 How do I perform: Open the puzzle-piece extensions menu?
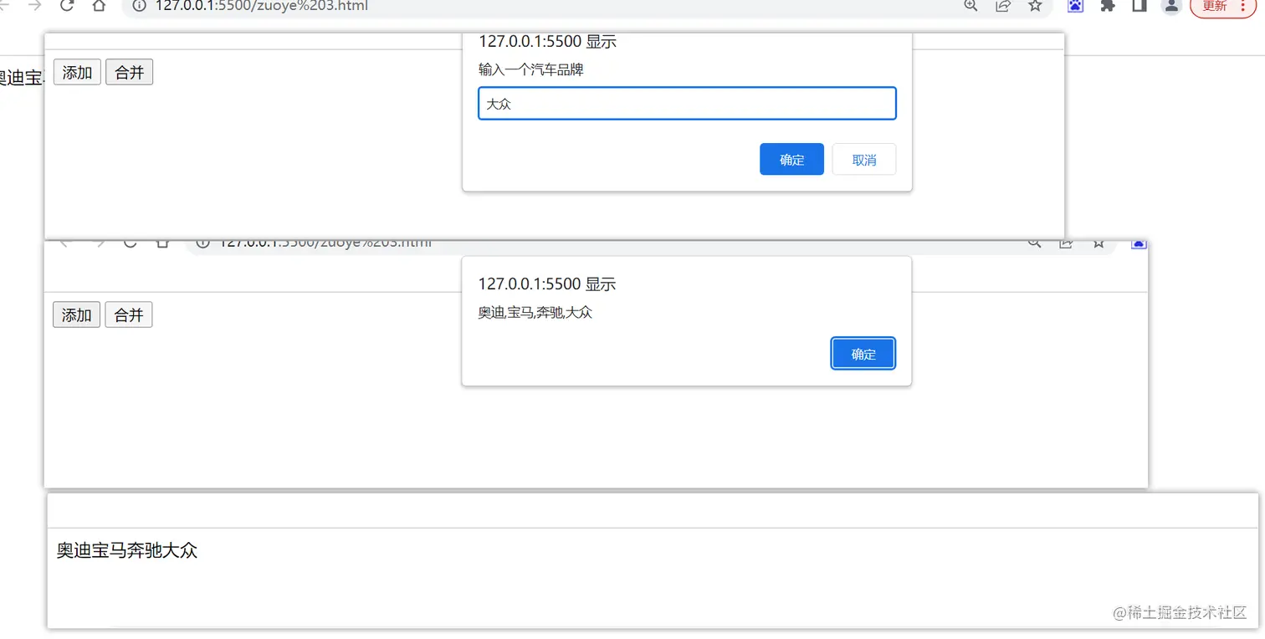click(x=1108, y=6)
